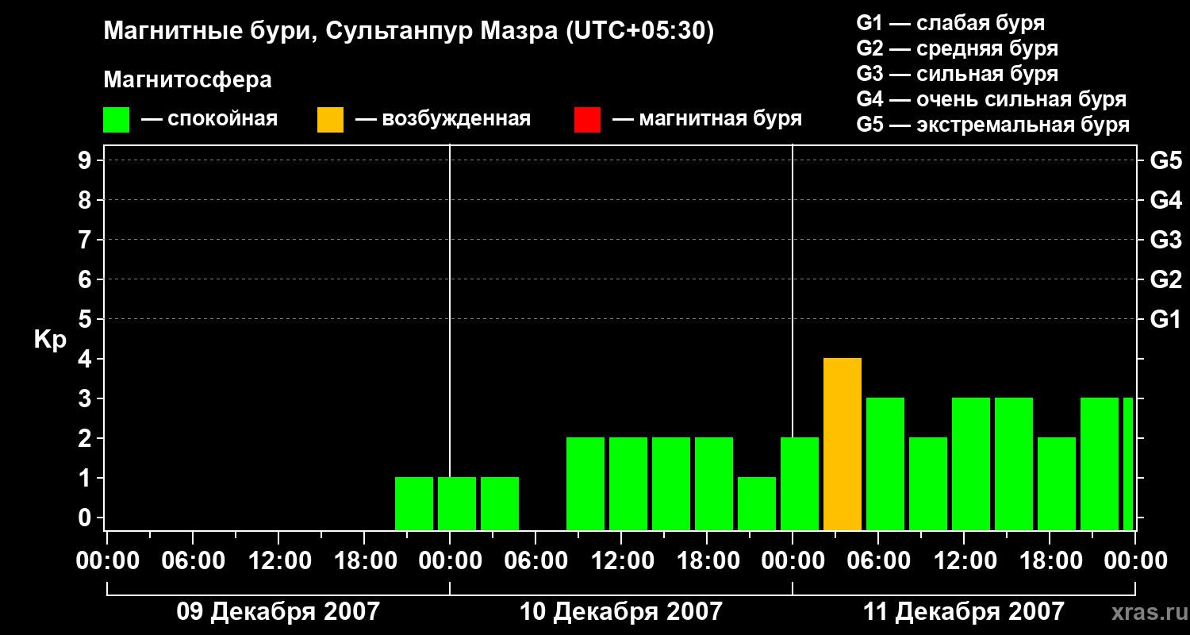Click the «G4 — очень сильная буря» legend line
The image size is (1190, 635).
(992, 99)
